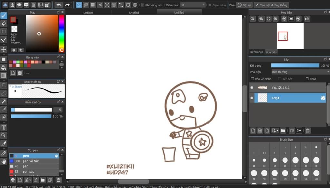Enable radial snap guide
The width and height of the screenshot is (330, 188).
pos(107,5)
